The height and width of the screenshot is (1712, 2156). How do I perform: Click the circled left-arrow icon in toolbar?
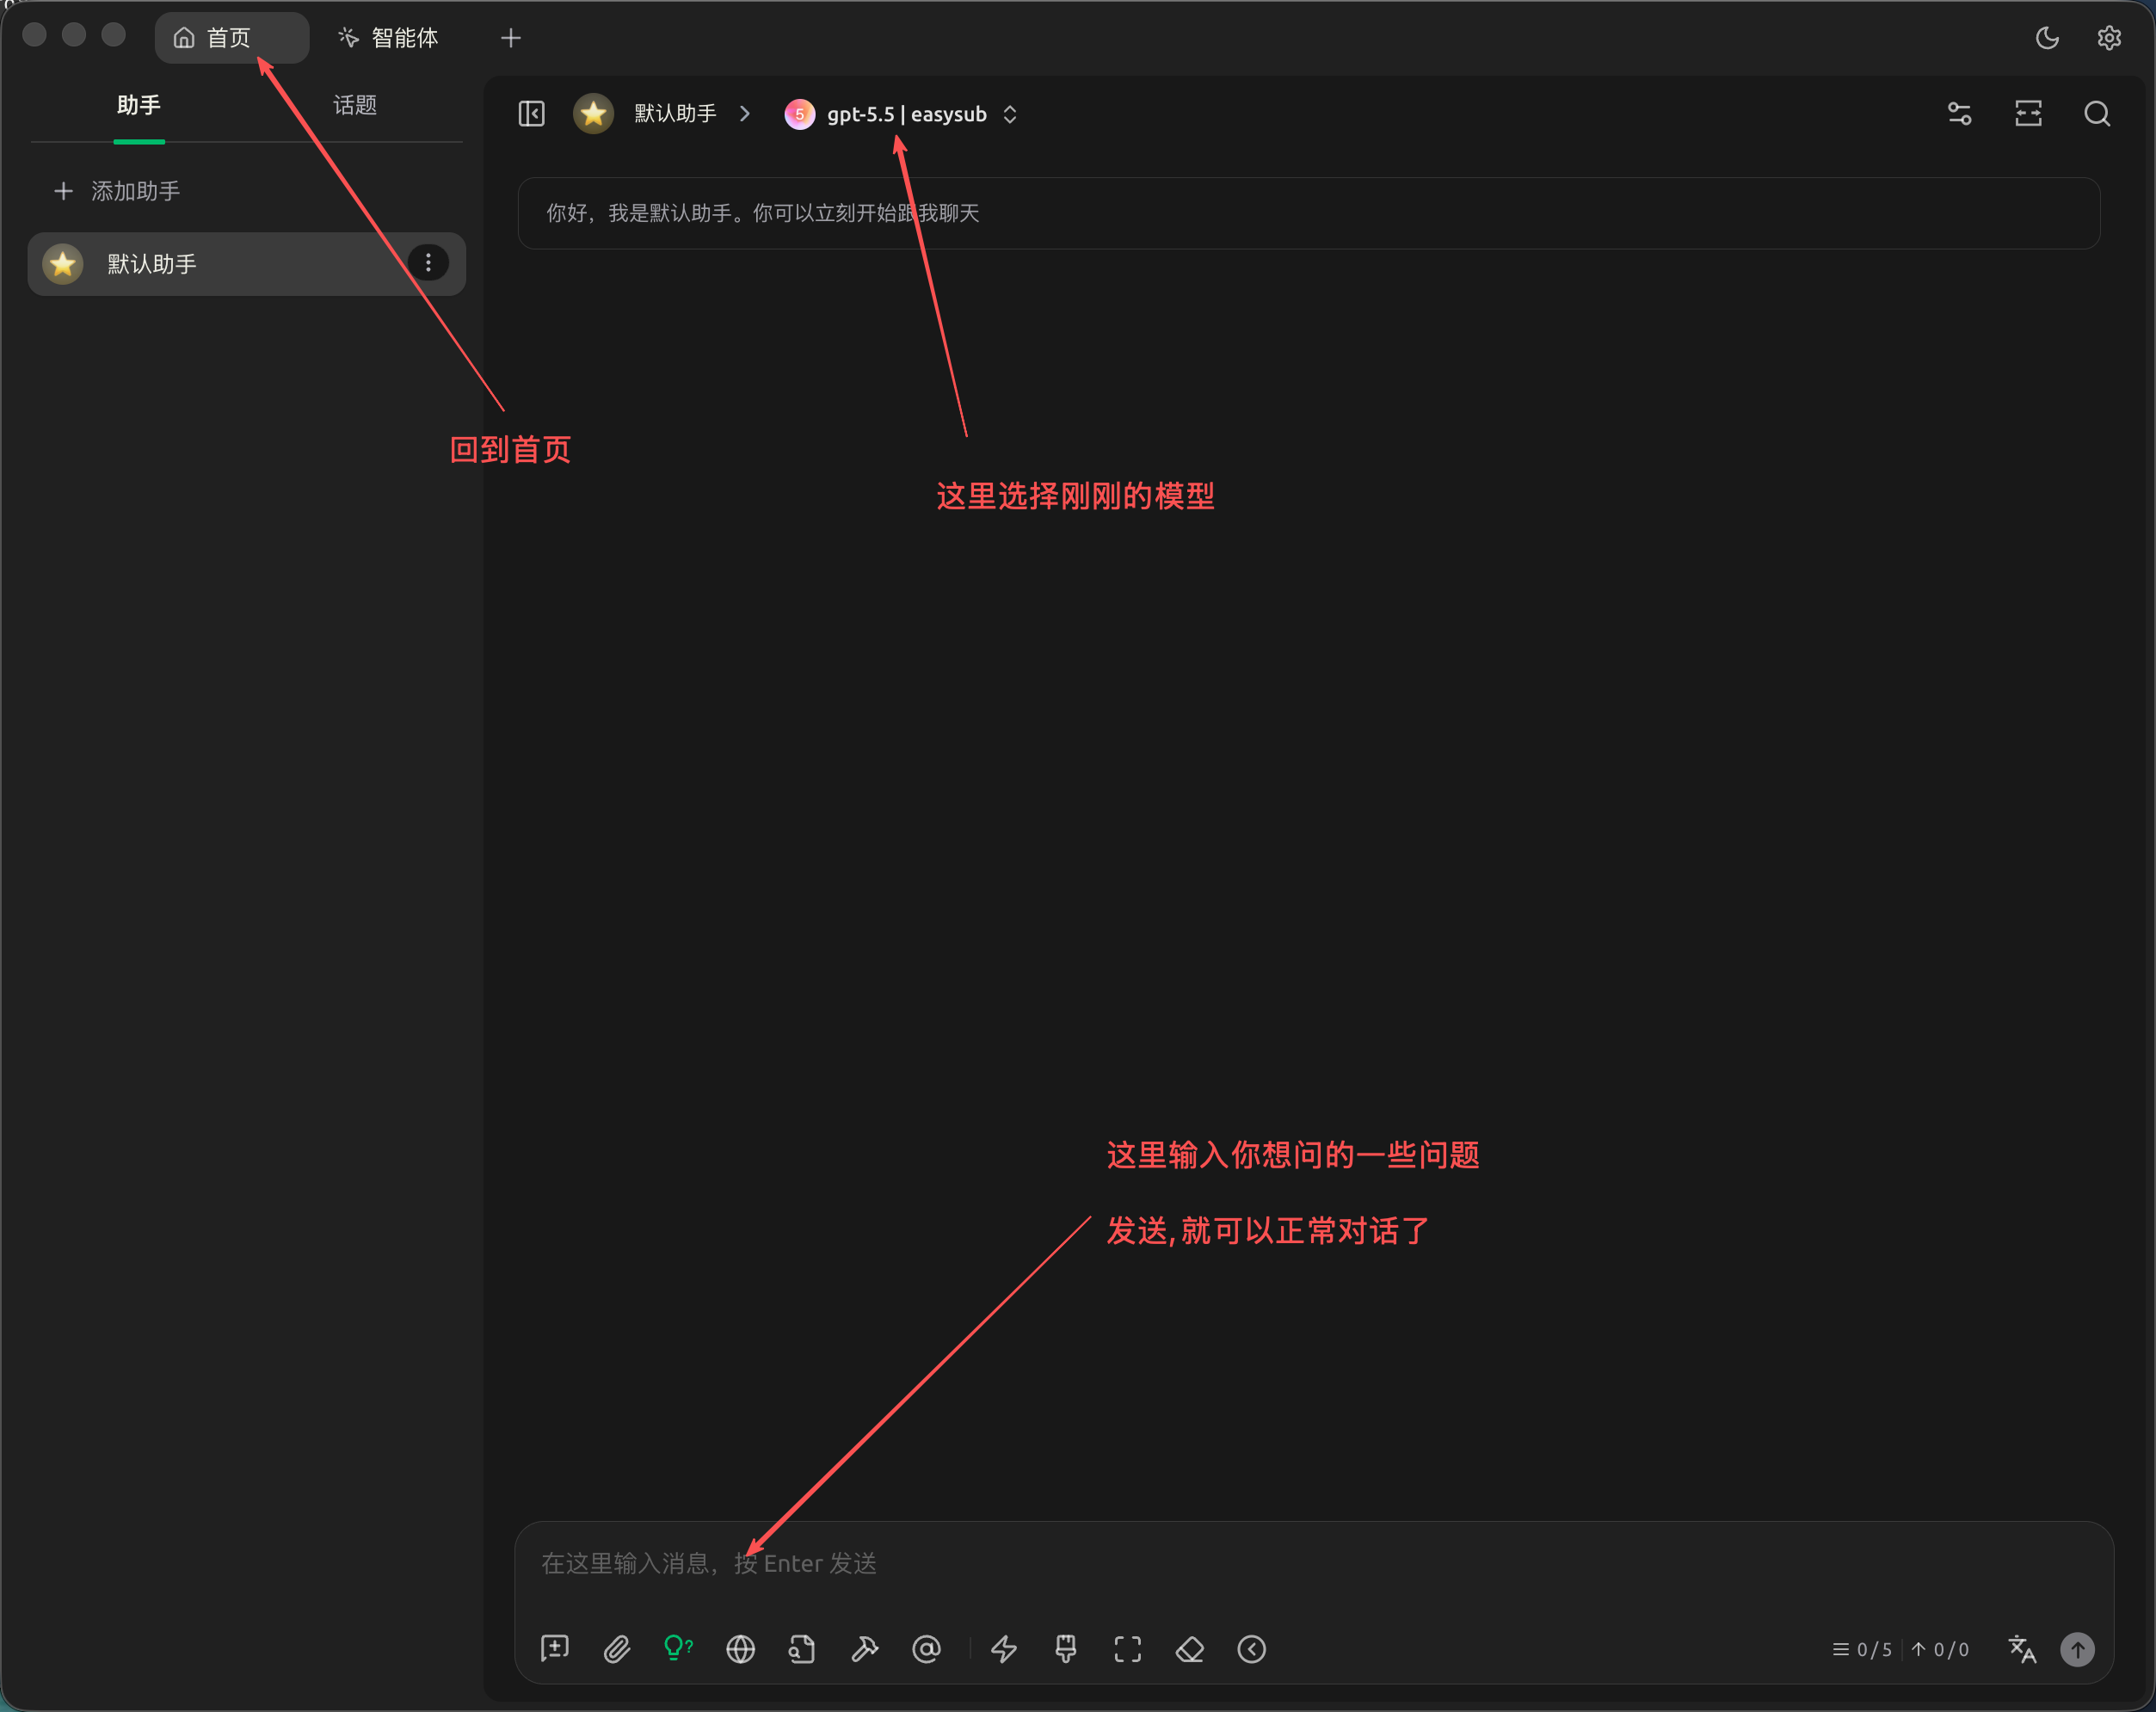[1252, 1648]
